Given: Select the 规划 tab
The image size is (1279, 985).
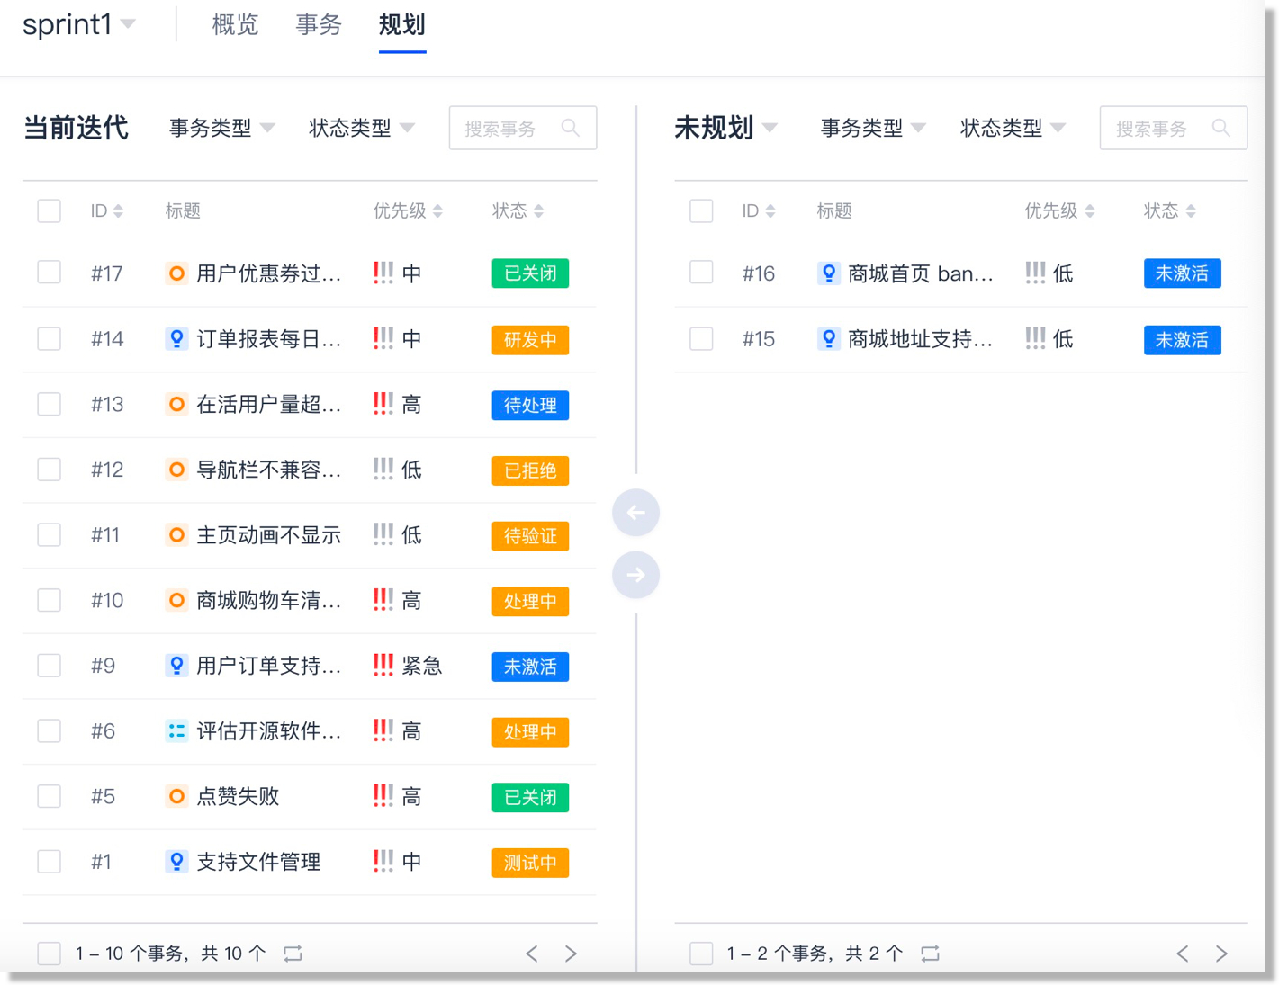Looking at the screenshot, I should [x=401, y=25].
